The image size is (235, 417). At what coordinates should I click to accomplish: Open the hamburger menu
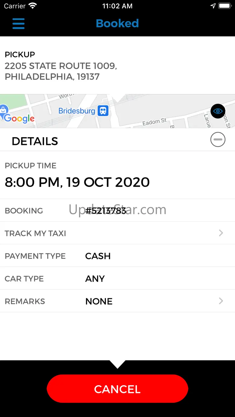[x=18, y=23]
